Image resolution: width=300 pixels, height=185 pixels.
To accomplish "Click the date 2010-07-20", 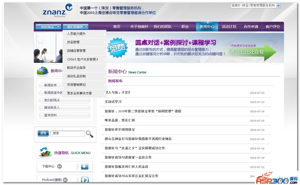I will point(257,139).
